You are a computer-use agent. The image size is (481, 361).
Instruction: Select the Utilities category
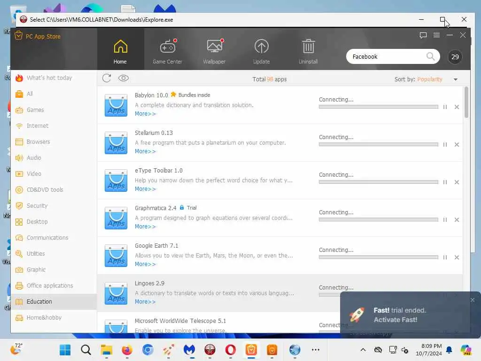point(54,253)
